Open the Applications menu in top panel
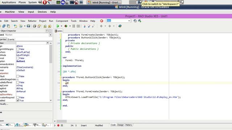The width and height of the screenshot is (232, 130). pyautogui.click(x=9, y=3)
